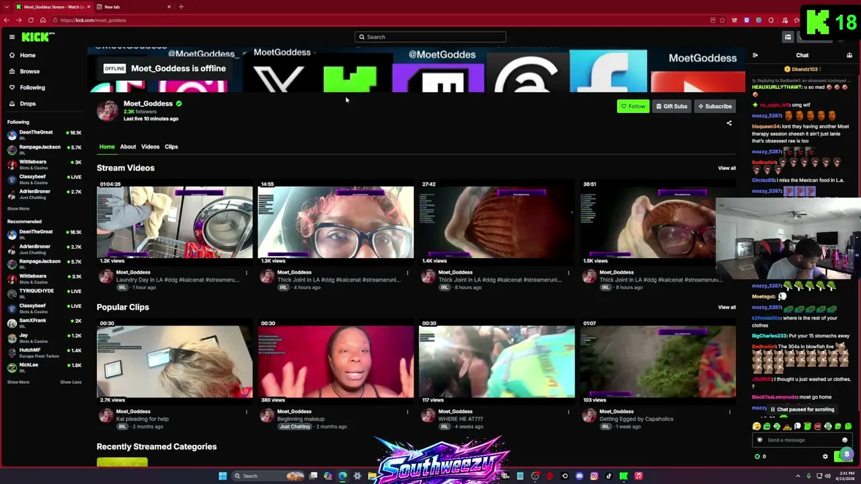View all Stream Videos
The height and width of the screenshot is (484, 861).
point(726,168)
